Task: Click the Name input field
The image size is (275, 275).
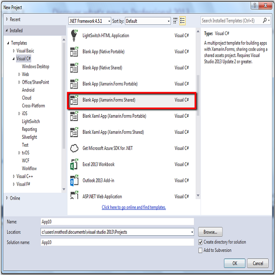Action: tap(117, 222)
